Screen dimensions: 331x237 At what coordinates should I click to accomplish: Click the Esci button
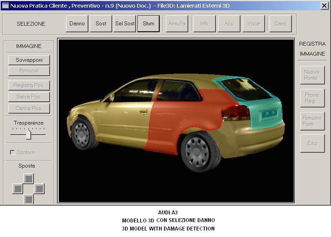point(313,143)
